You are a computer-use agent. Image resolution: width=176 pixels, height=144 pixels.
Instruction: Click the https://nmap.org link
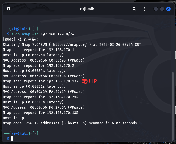(70, 45)
